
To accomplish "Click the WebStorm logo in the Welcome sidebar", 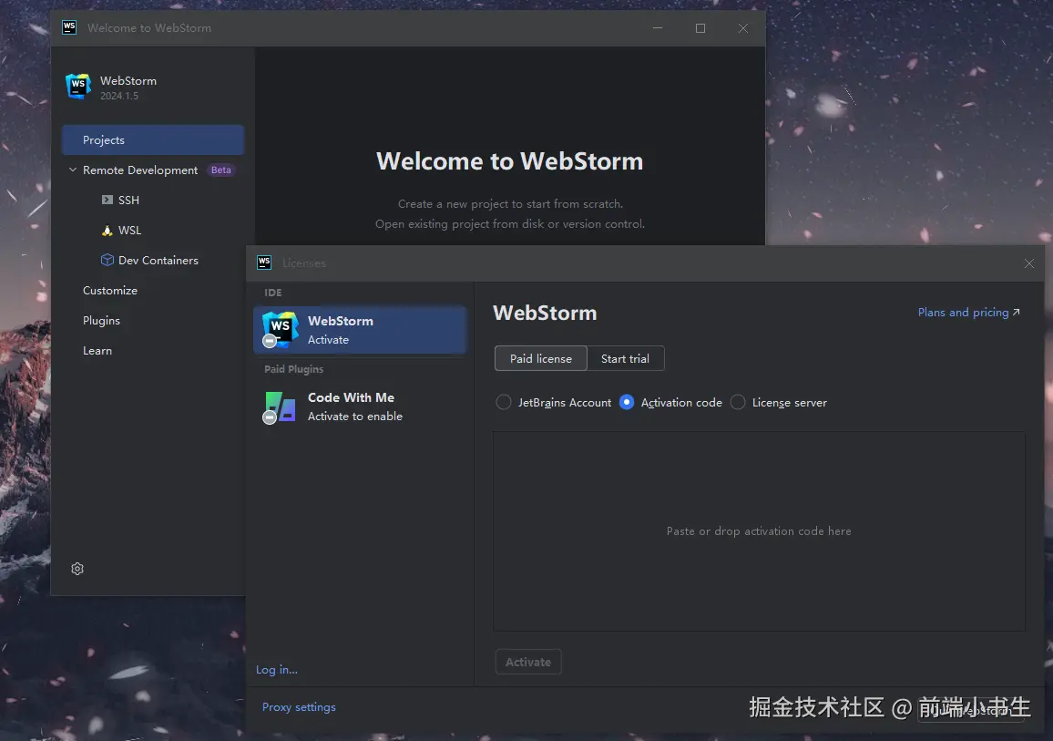I will [78, 86].
